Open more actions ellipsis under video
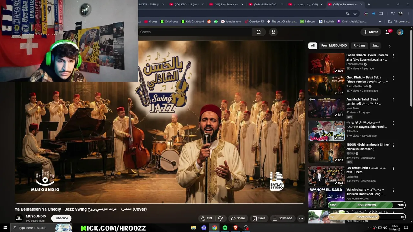Image resolution: width=413 pixels, height=232 pixels. (x=301, y=218)
